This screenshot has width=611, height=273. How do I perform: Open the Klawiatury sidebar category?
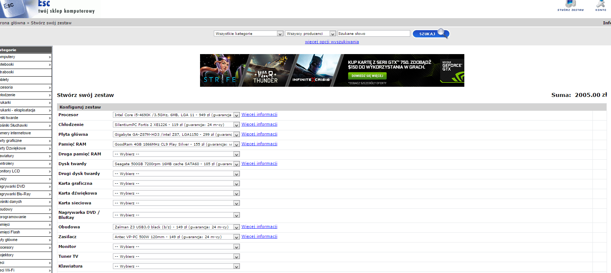pyautogui.click(x=26, y=156)
